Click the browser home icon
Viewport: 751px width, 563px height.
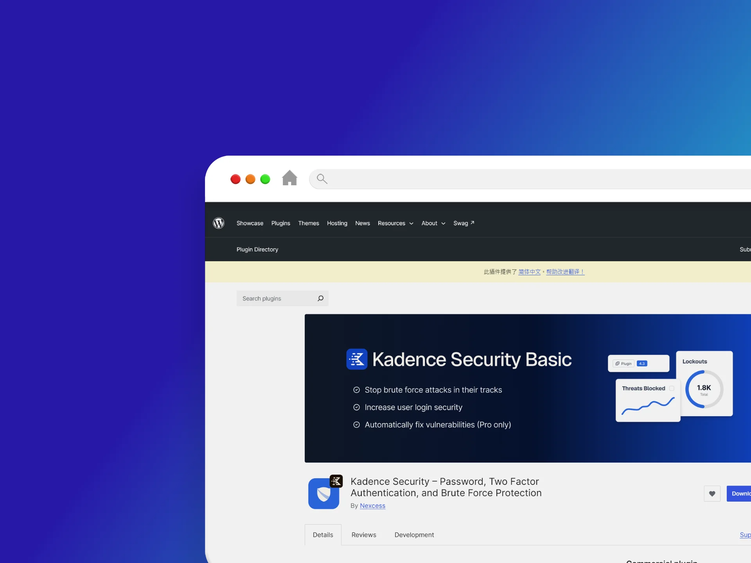click(289, 178)
